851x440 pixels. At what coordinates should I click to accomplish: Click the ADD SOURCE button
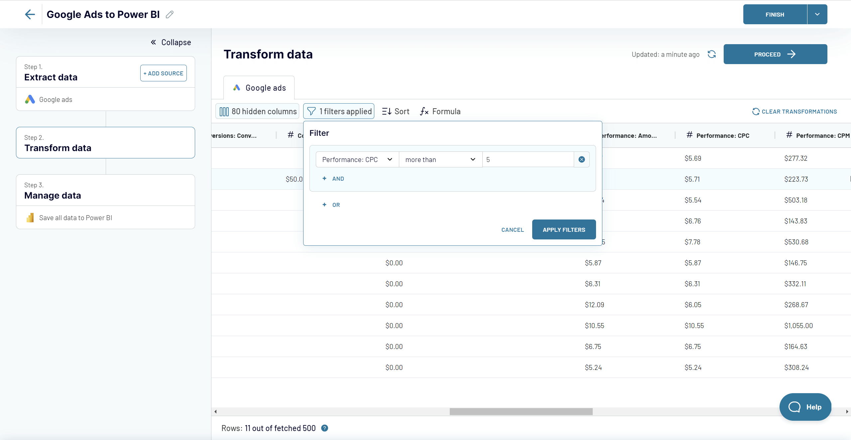pyautogui.click(x=163, y=73)
